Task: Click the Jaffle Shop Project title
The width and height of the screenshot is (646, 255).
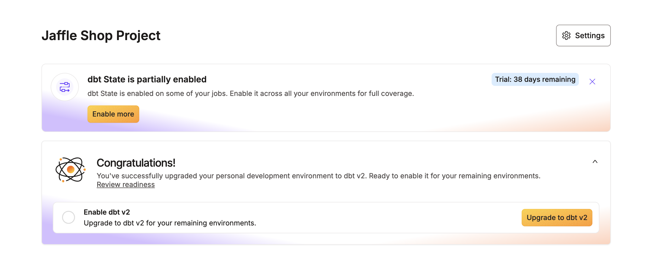Action: (101, 35)
